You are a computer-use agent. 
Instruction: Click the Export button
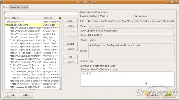tap(70, 49)
